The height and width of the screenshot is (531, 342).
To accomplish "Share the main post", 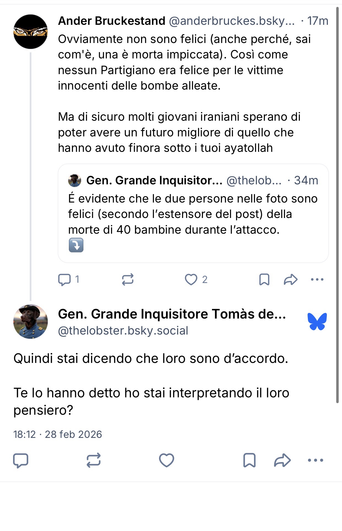I will 283,460.
